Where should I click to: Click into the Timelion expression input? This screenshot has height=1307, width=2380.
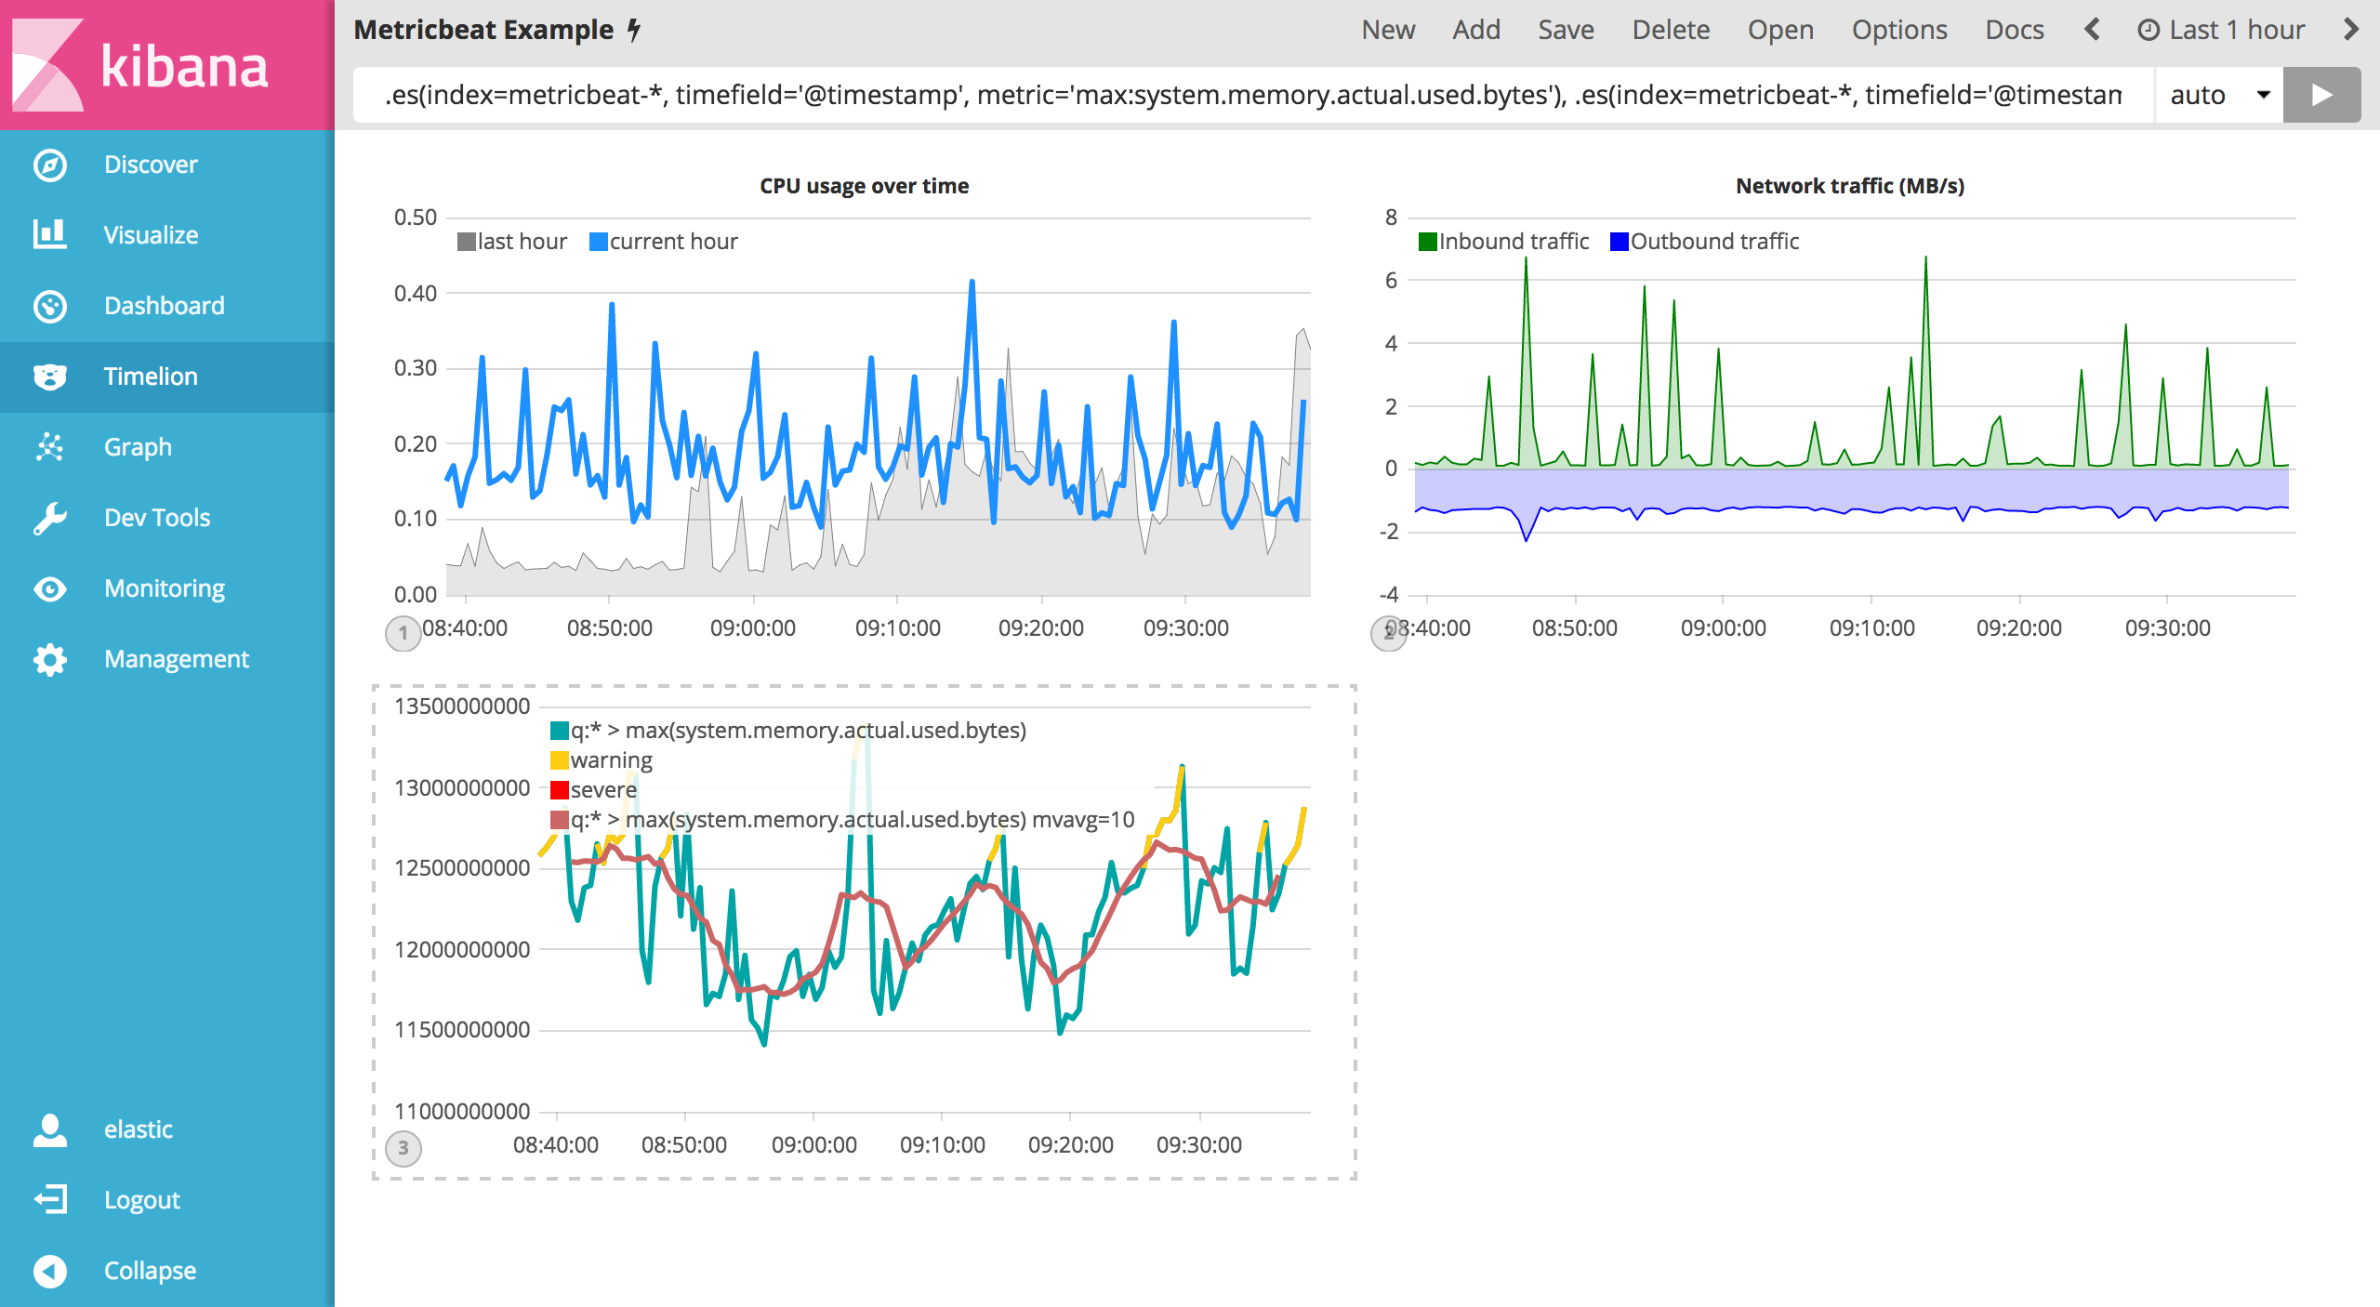coord(1251,95)
